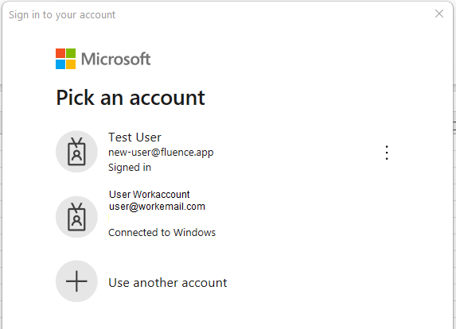Click the Signed in status text
The image size is (456, 329).
coord(130,167)
